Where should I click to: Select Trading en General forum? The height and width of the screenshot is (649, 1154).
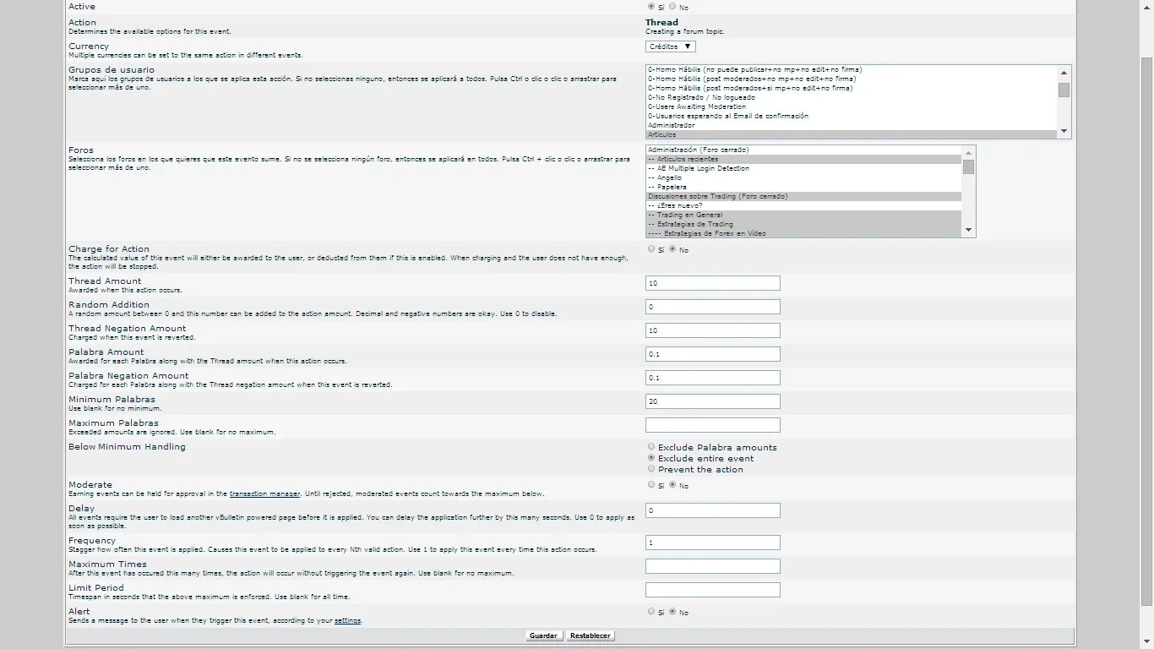tap(803, 215)
